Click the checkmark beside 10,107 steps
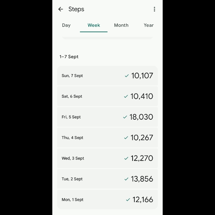Screen dimensions: 215x215 pos(126,76)
